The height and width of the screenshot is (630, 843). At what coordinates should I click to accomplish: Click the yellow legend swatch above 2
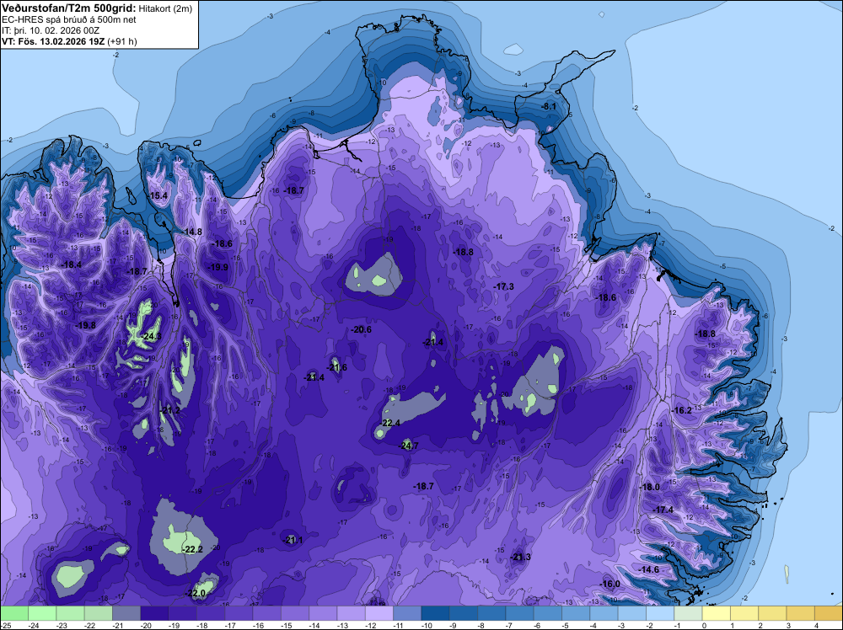pos(772,613)
